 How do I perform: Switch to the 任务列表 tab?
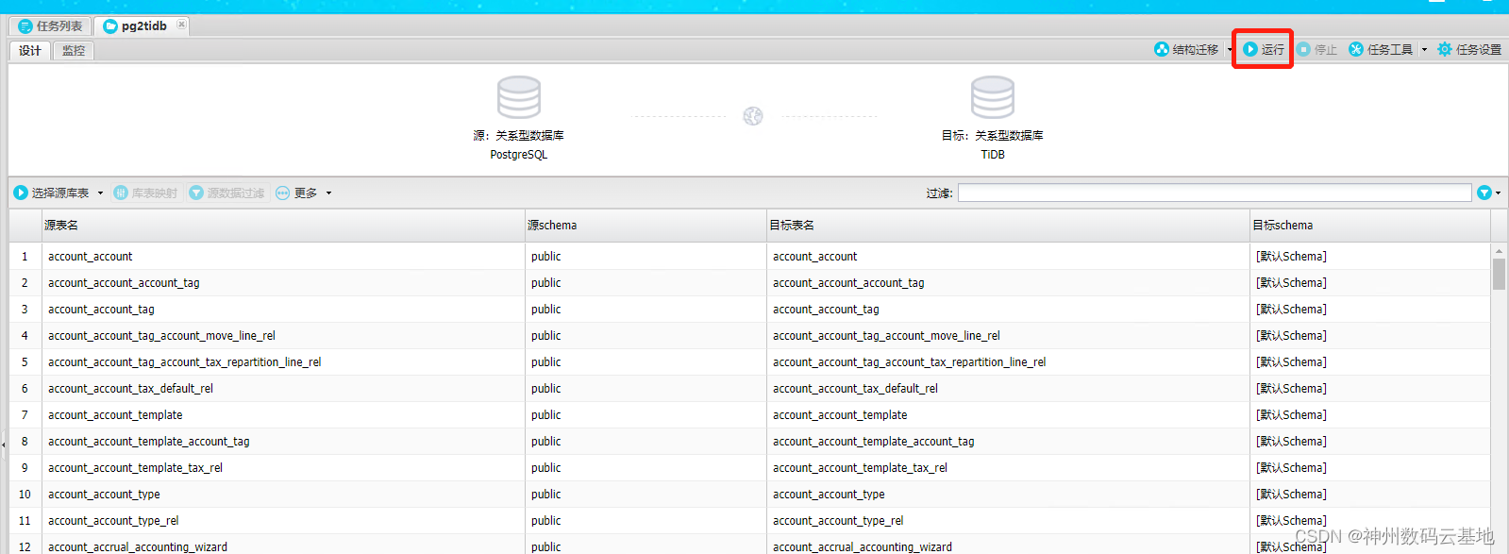pyautogui.click(x=51, y=26)
